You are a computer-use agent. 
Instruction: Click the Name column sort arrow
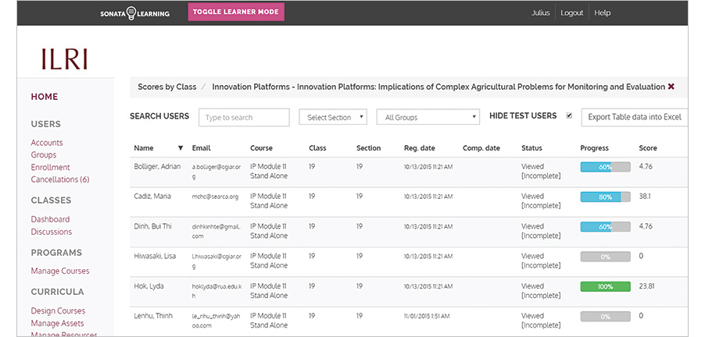point(181,148)
